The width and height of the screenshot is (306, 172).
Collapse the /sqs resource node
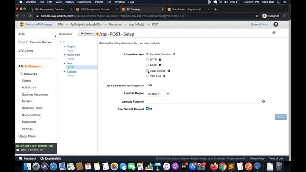[64, 63]
